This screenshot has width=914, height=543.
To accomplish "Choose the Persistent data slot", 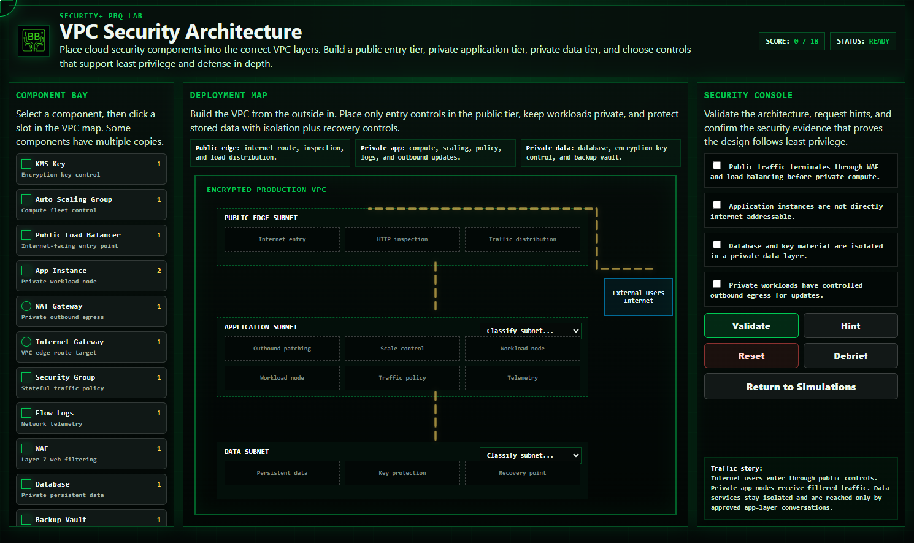I will (x=282, y=473).
